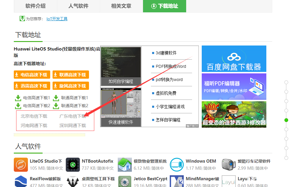Click the 桌面壁纸工具 suit icon
This screenshot has height=187, width=291.
click(73, 181)
